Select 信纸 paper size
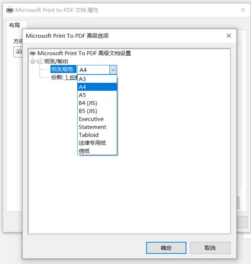The height and width of the screenshot is (264, 251). point(97,151)
